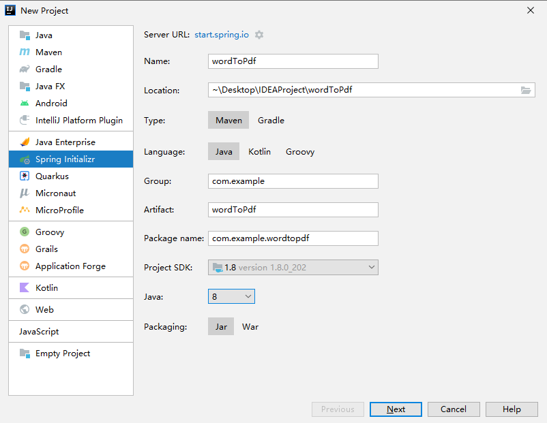Screen dimensions: 547x423
Task: Select Groovy language option
Action: 300,152
